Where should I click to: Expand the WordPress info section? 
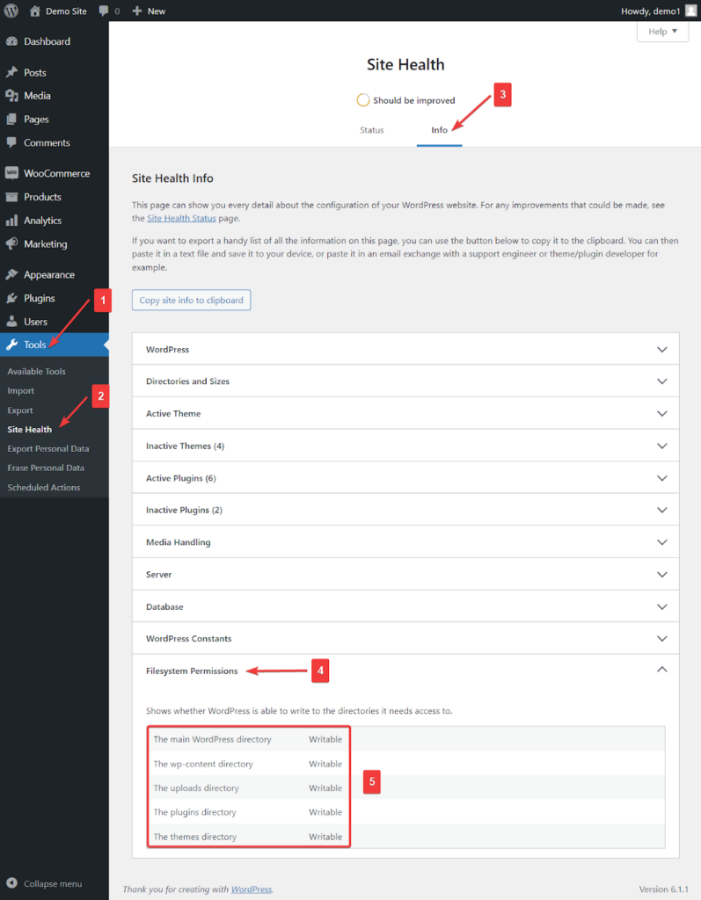tap(405, 349)
